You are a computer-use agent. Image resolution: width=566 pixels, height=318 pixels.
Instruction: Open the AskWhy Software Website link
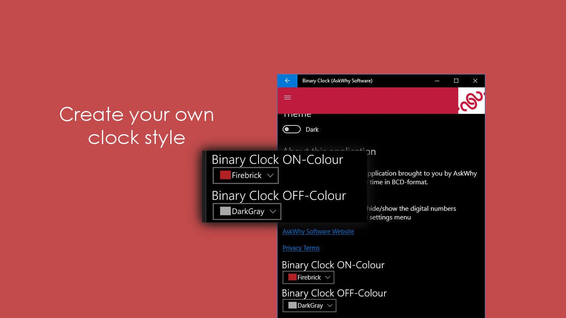[x=318, y=231]
